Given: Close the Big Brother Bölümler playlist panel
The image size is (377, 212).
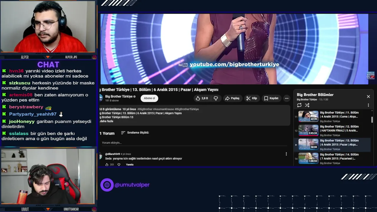Looking at the screenshot, I should (368, 97).
